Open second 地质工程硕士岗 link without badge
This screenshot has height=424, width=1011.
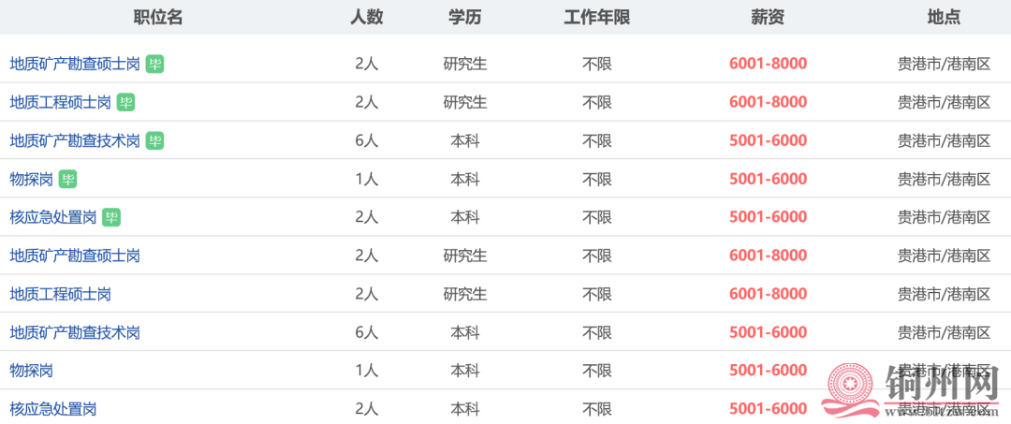[61, 294]
